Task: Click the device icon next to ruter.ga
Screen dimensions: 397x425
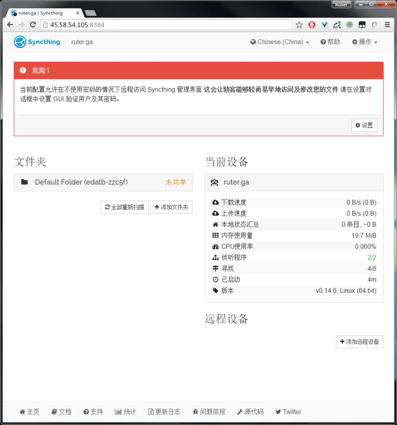Action: pyautogui.click(x=214, y=182)
